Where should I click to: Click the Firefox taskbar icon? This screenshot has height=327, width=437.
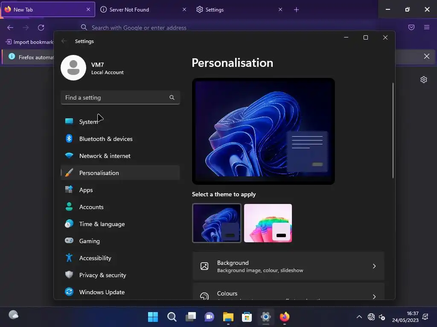[x=285, y=317]
